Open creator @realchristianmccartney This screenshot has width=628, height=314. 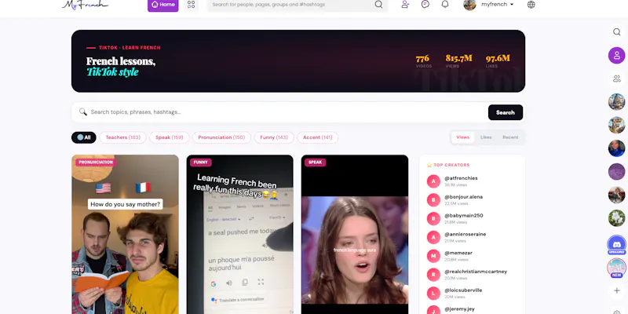476,272
